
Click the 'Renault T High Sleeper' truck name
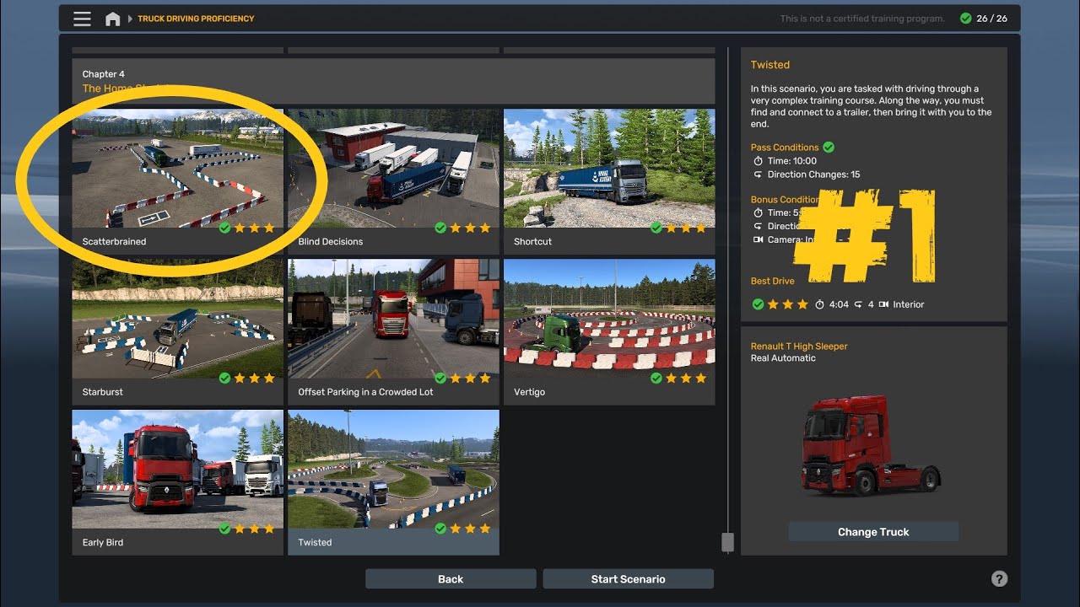[799, 346]
